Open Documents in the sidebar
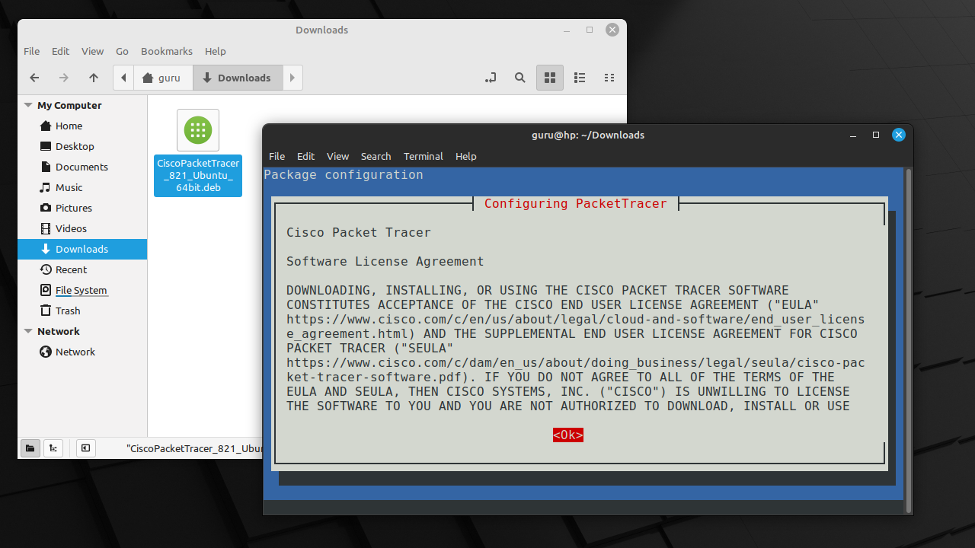975x548 pixels. click(82, 167)
